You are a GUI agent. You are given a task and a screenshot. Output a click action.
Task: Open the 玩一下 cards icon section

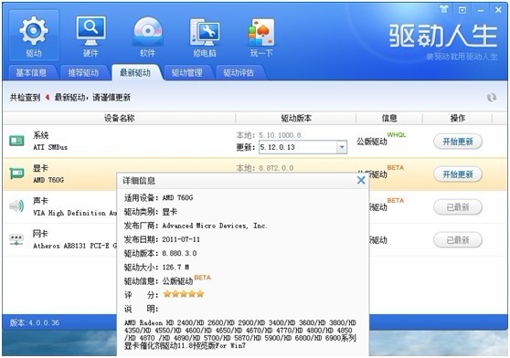point(261,36)
